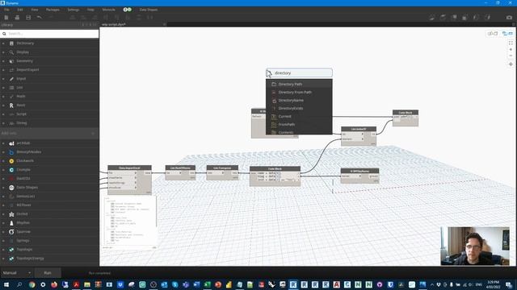
Task: Select Directory From Path search result
Action: 299,93
